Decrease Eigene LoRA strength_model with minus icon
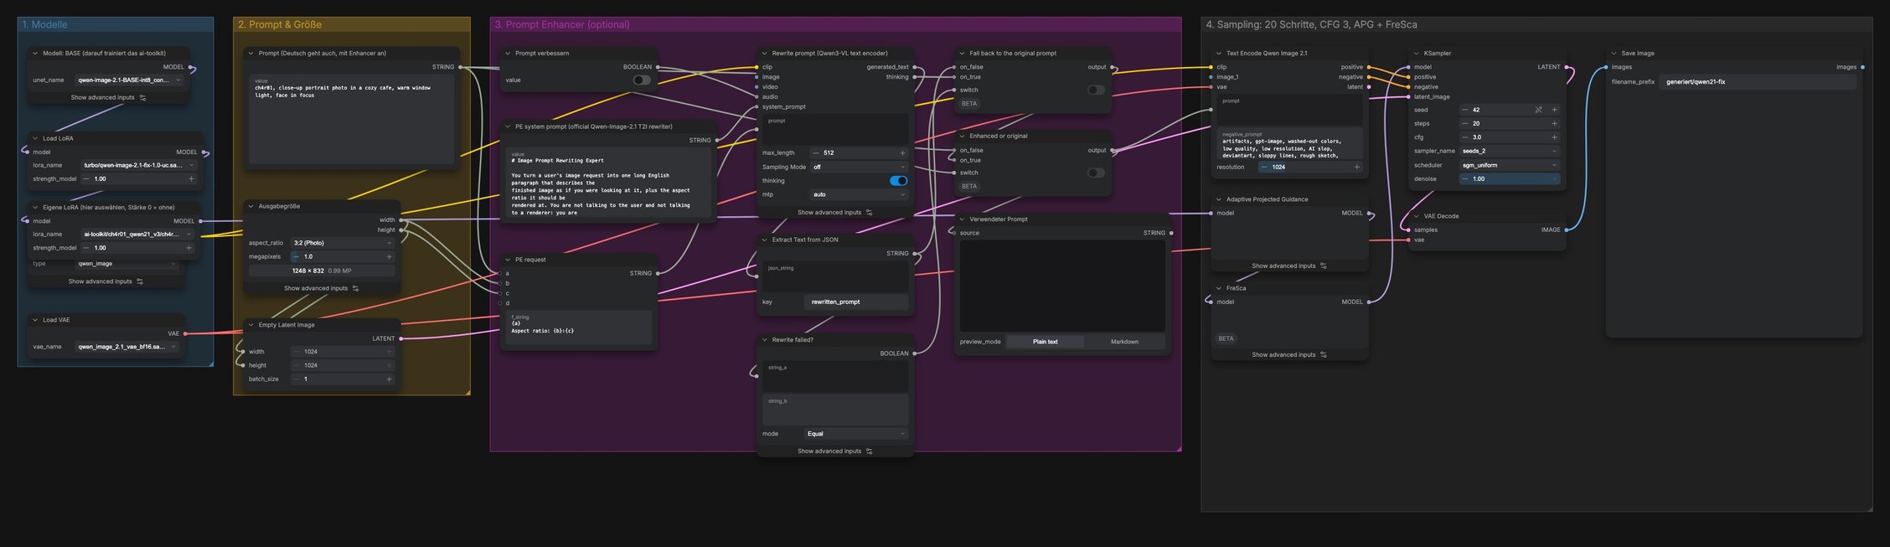 pos(86,248)
